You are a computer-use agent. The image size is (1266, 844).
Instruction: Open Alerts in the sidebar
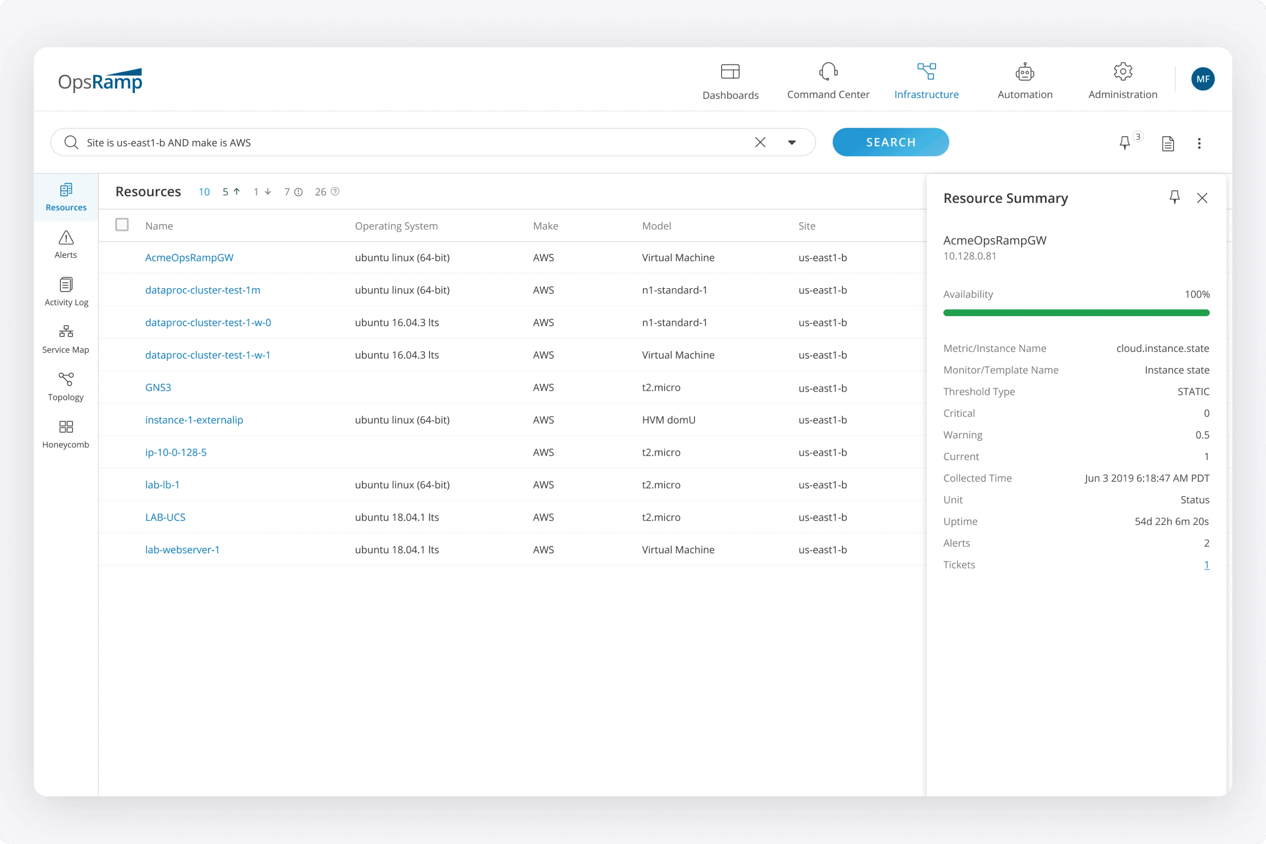pos(66,244)
